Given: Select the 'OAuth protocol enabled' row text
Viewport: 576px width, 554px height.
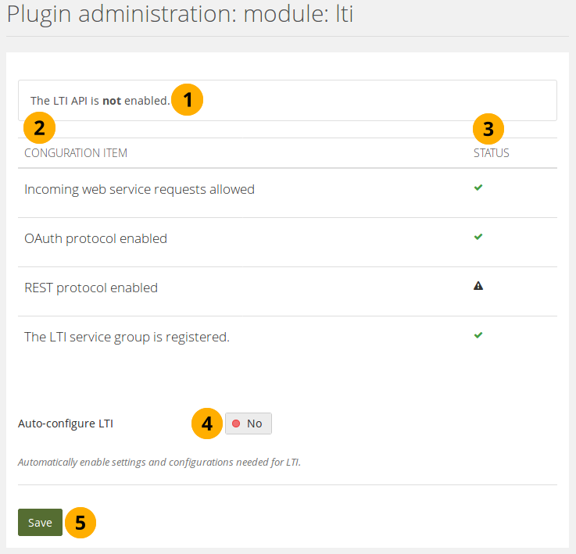Looking at the screenshot, I should (95, 238).
